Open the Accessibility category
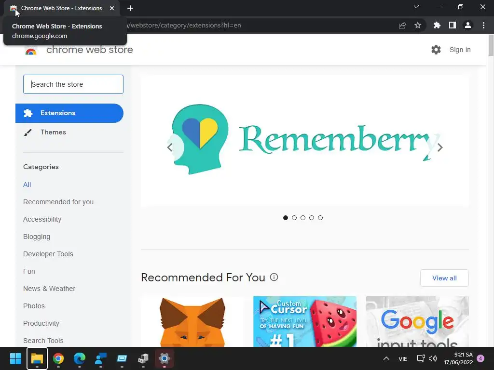Viewport: 494px width, 370px height. (x=42, y=219)
